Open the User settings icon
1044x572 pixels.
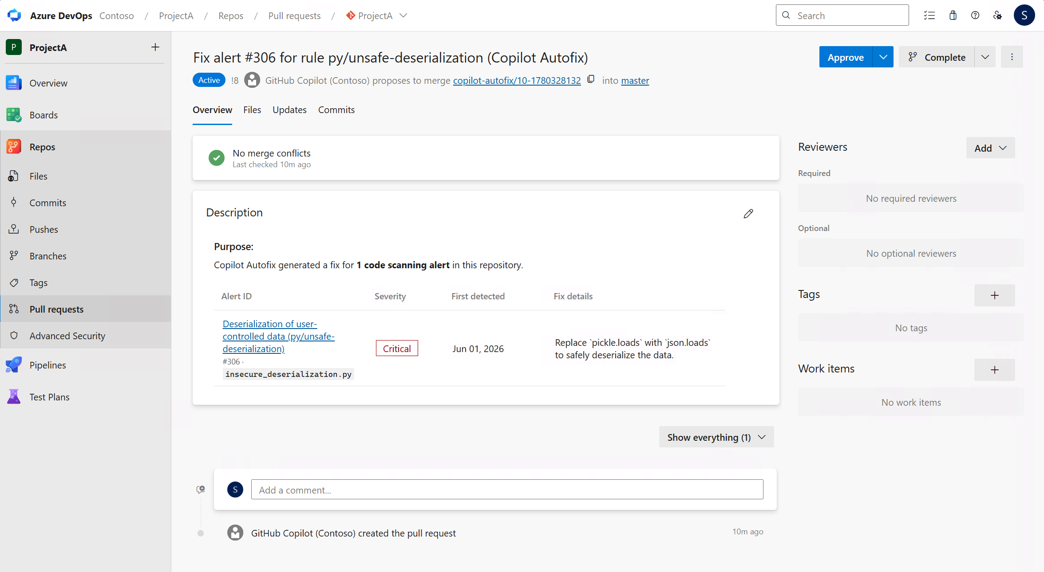pyautogui.click(x=997, y=16)
